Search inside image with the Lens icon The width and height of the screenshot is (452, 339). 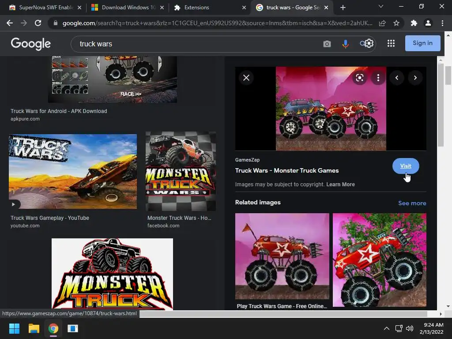359,78
